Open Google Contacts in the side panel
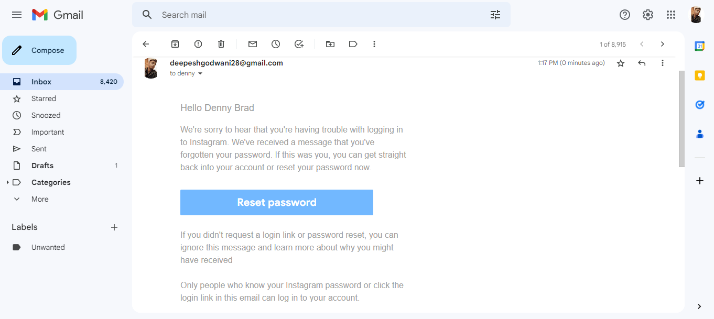This screenshot has width=714, height=319. tap(699, 134)
